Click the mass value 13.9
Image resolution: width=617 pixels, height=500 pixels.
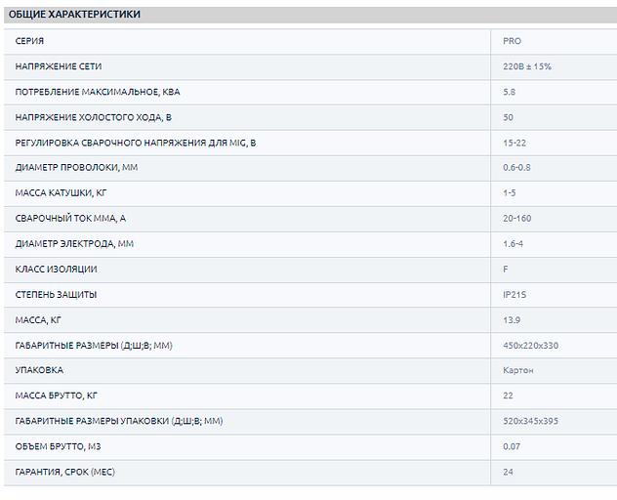(x=511, y=319)
